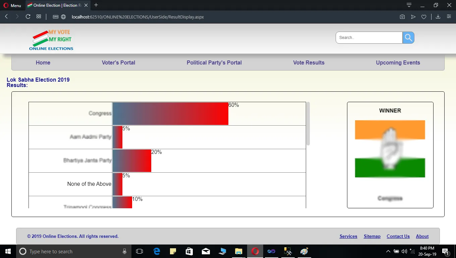The image size is (456, 258).
Task: Open the Opera Menu button
Action: click(x=12, y=5)
